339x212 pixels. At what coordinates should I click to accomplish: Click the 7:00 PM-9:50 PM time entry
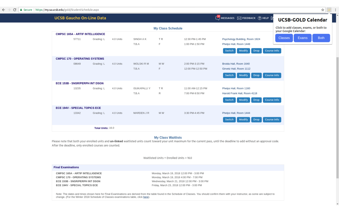pyautogui.click(x=194, y=94)
